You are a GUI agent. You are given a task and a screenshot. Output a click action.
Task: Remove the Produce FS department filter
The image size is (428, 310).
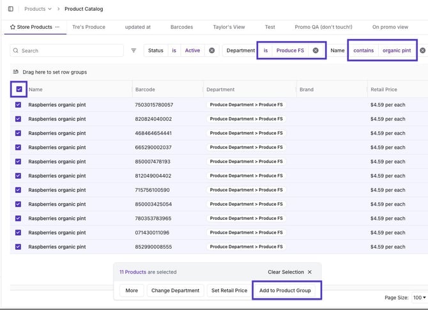click(x=316, y=50)
